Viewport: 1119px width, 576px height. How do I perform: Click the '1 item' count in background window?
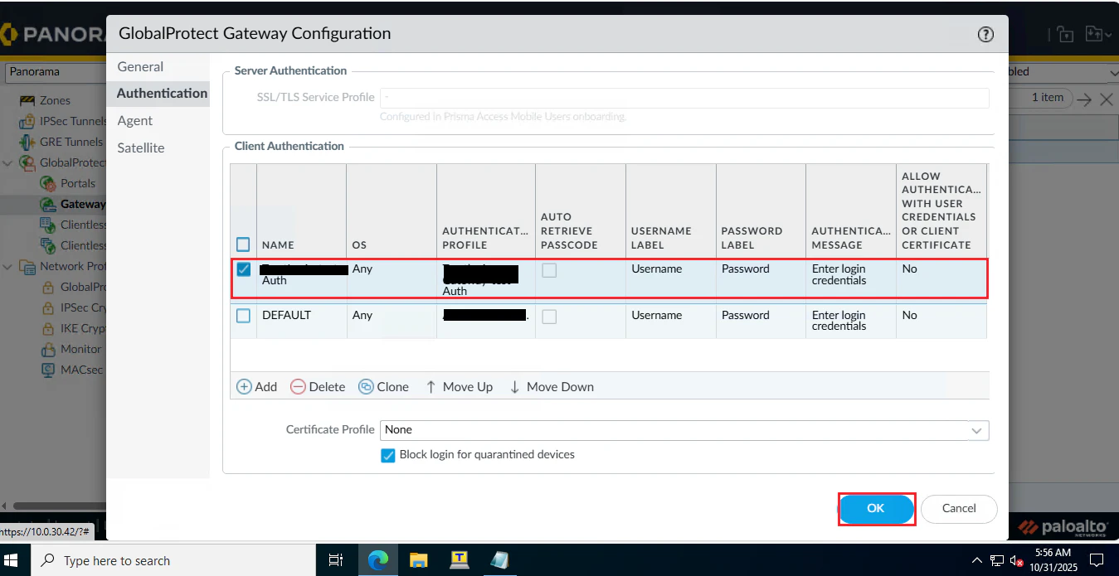(1048, 98)
